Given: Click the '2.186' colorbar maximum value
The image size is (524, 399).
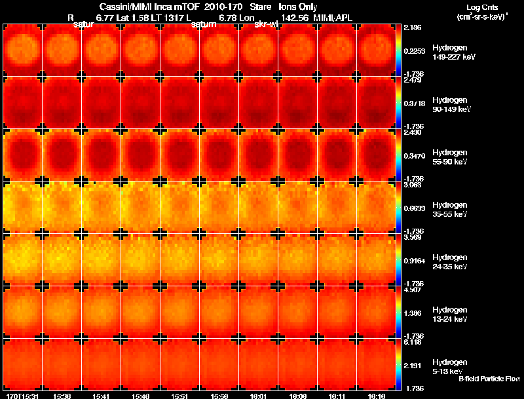Looking at the screenshot, I should click(413, 28).
